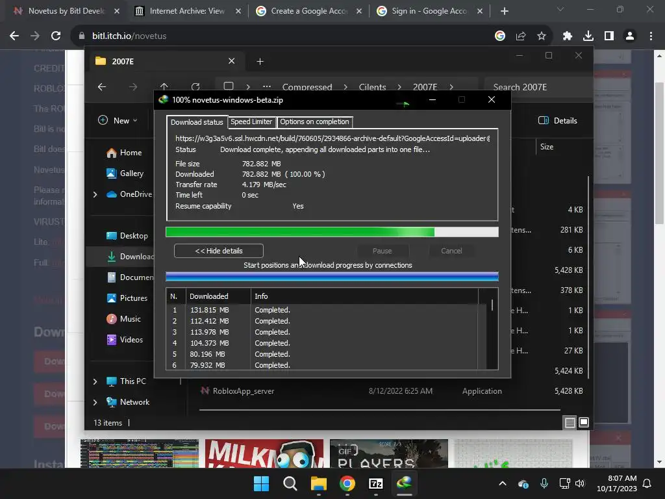Screen dimensions: 665x499
Task: Click the blue connections progress bar
Action: pos(332,277)
